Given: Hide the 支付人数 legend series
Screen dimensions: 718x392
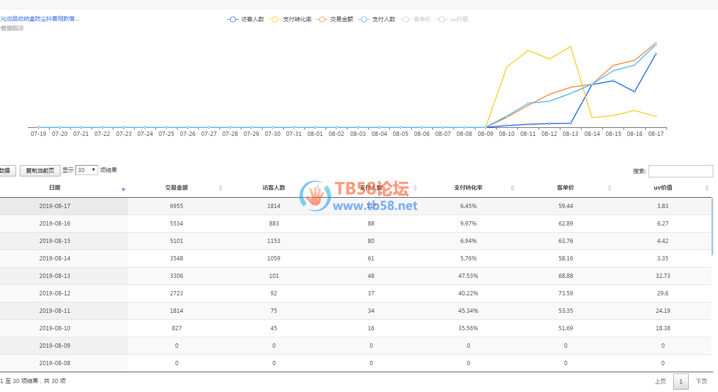Looking at the screenshot, I should (377, 19).
